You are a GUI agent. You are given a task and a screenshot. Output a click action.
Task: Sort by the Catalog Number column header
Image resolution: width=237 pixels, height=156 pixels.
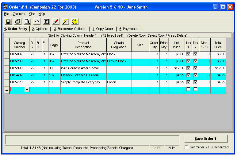(20, 45)
